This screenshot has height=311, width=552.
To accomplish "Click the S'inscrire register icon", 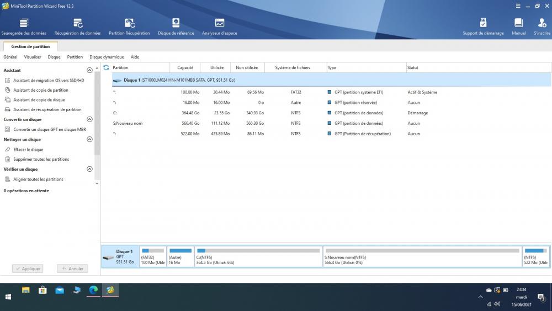I will tap(542, 27).
